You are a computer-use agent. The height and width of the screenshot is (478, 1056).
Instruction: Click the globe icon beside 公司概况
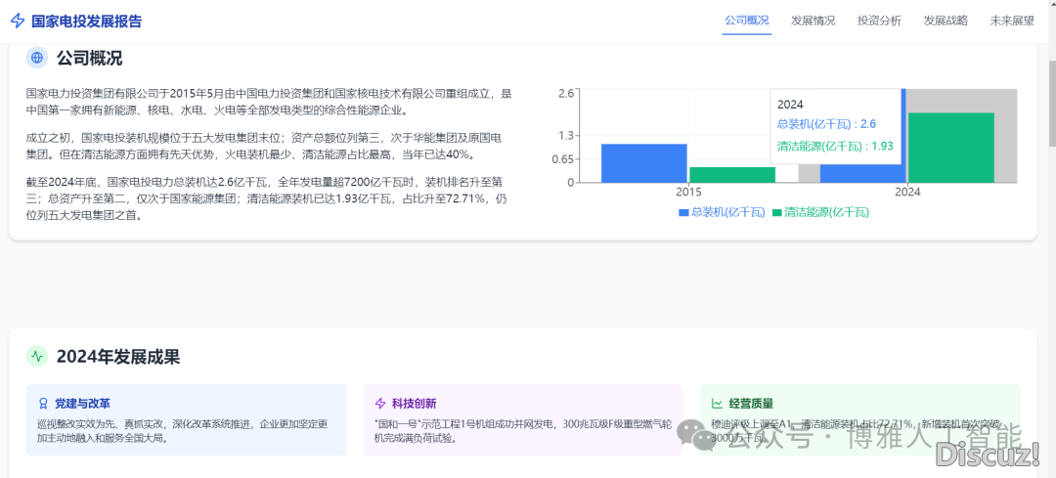coord(37,58)
